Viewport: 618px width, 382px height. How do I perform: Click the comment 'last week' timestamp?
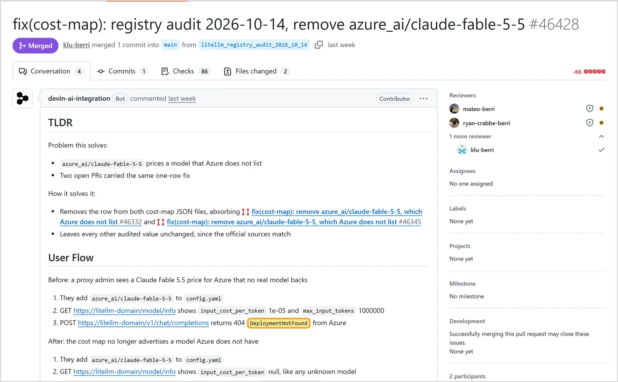point(182,98)
